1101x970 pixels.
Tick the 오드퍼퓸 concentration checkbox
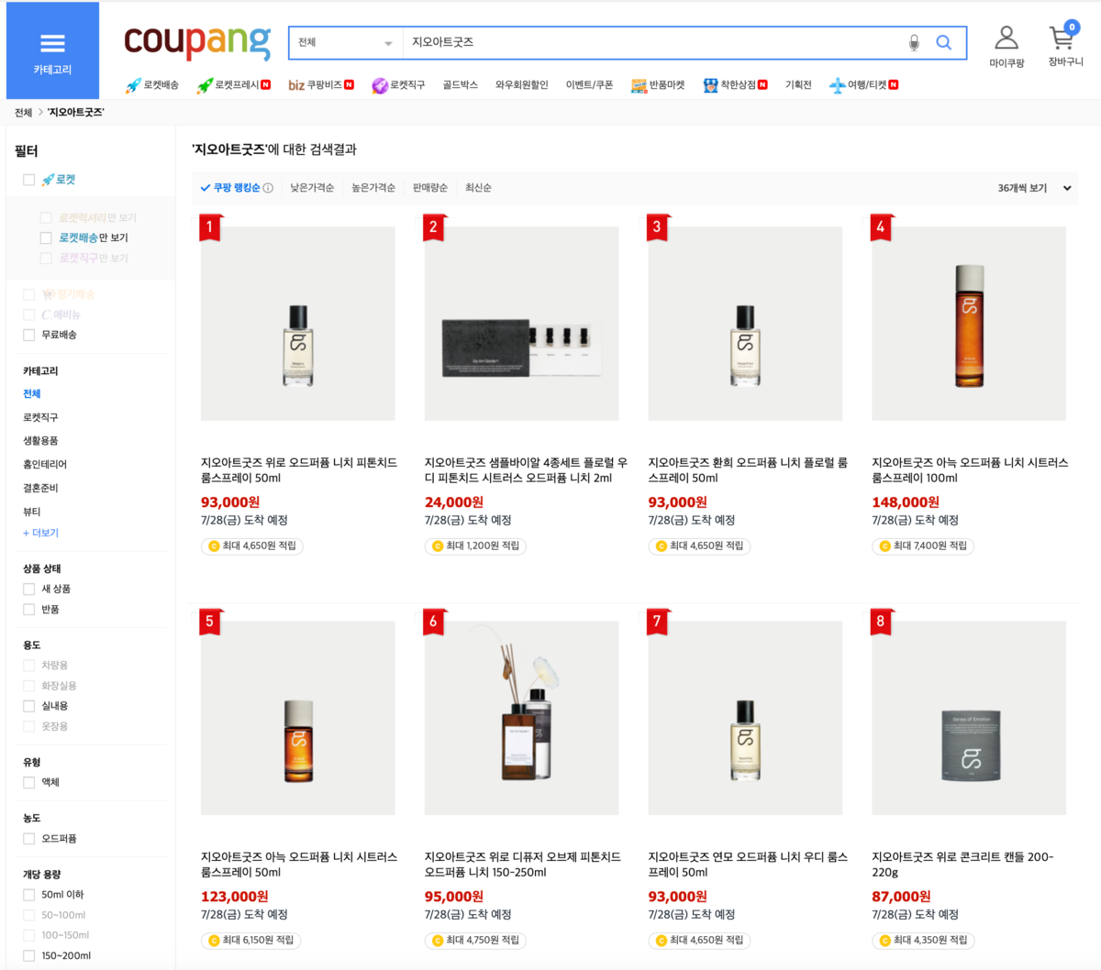tap(29, 839)
